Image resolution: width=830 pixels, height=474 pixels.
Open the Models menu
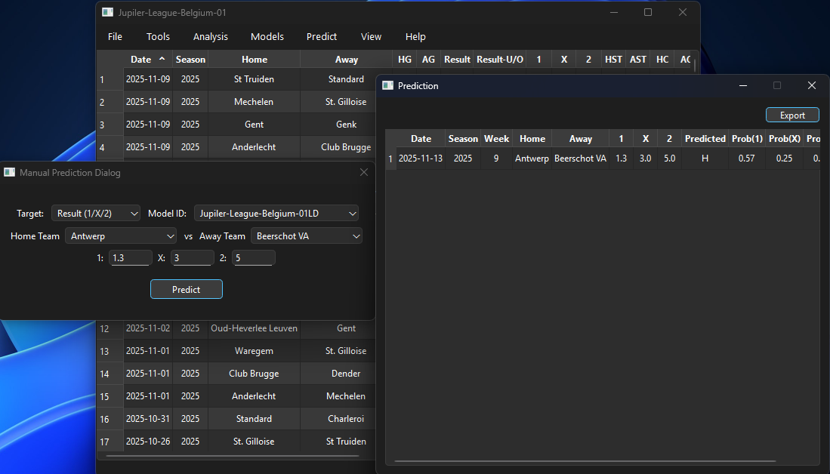point(267,36)
